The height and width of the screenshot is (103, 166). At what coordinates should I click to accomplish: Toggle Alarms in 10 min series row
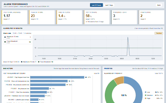[x=17, y=37]
